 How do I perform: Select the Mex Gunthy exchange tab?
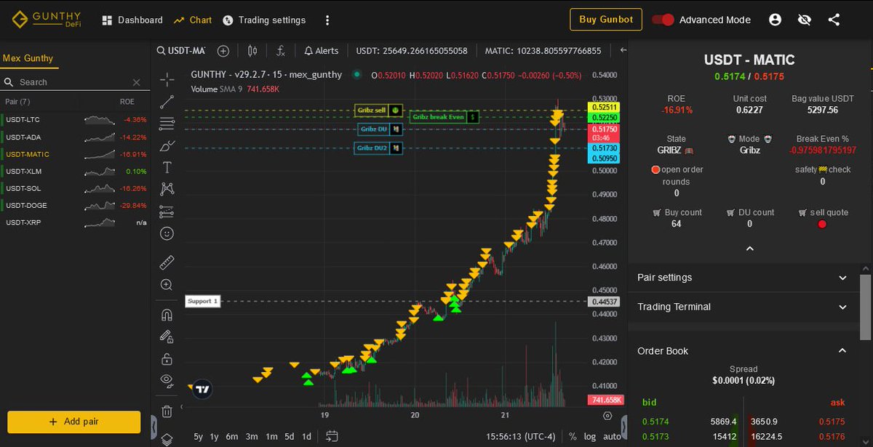28,58
